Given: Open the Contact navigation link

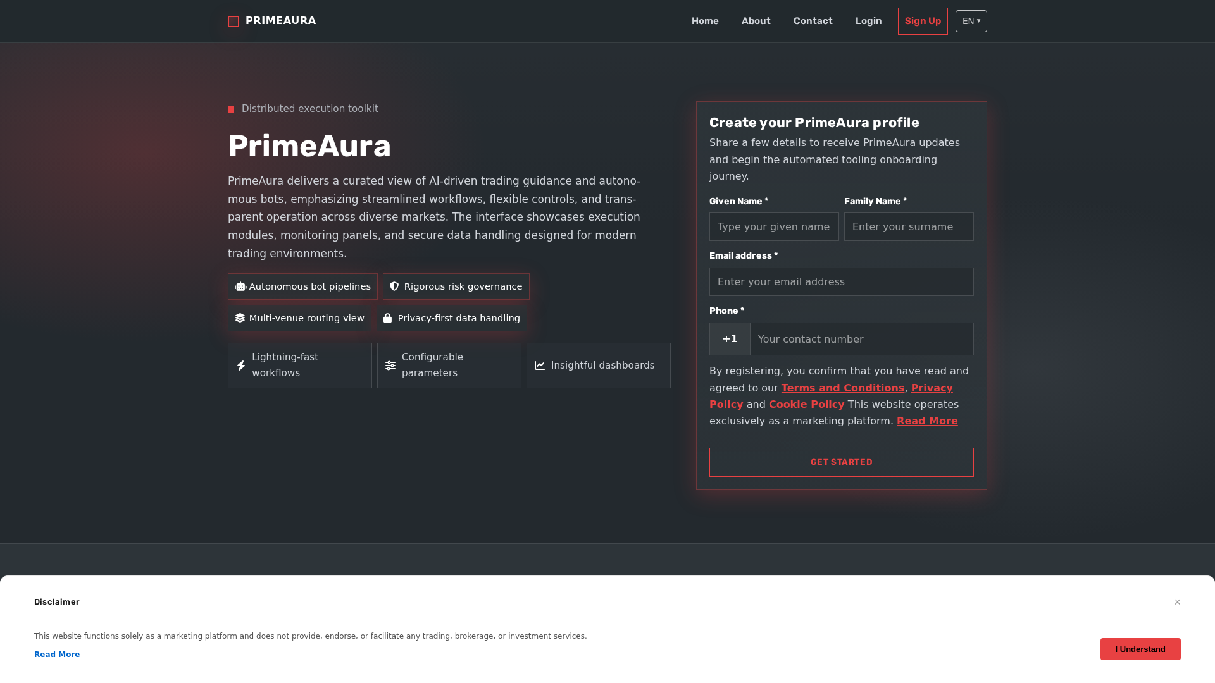Looking at the screenshot, I should [x=813, y=21].
